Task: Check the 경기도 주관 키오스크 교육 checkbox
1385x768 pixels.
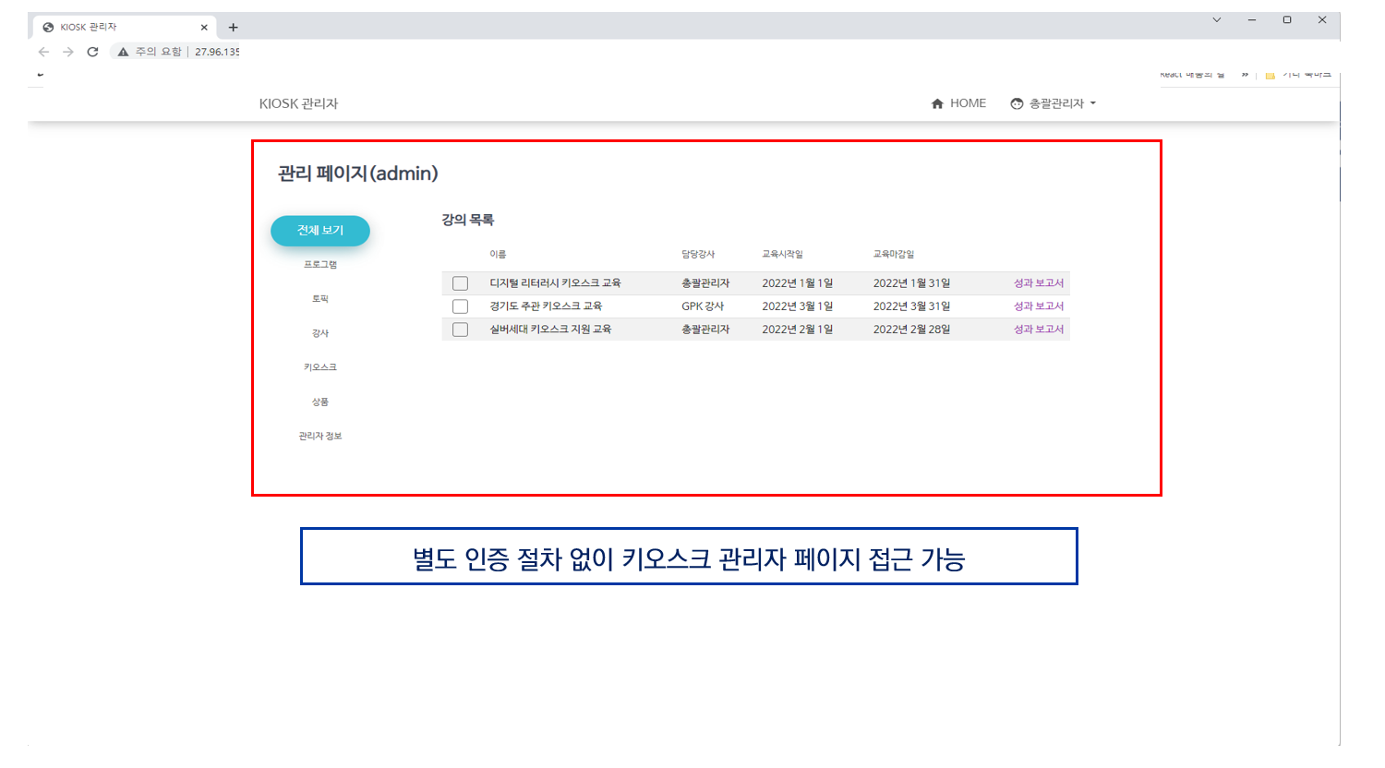Action: (460, 306)
